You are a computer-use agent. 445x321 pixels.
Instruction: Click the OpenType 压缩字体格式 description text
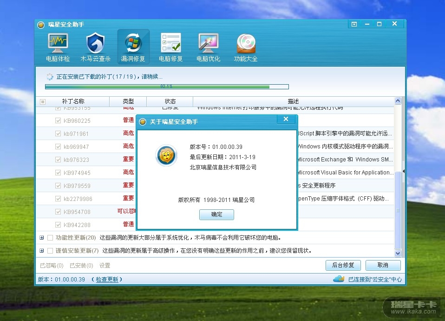coord(343,199)
